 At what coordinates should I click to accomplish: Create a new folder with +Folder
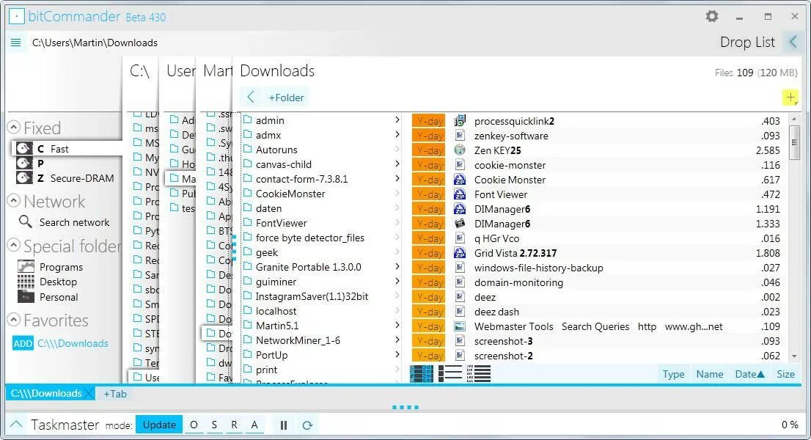pos(286,98)
